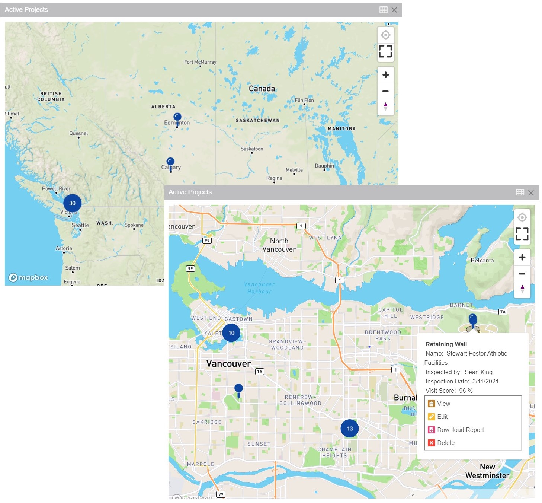Expand the cluster of 10 near Gastown

(231, 333)
